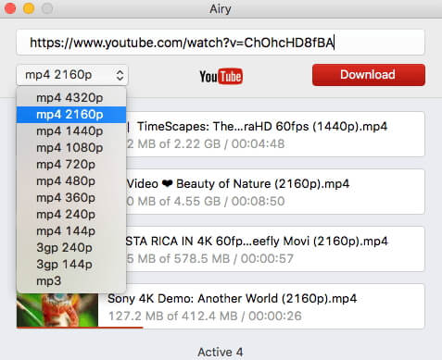Click the Download button
The height and width of the screenshot is (360, 442).
pos(369,75)
